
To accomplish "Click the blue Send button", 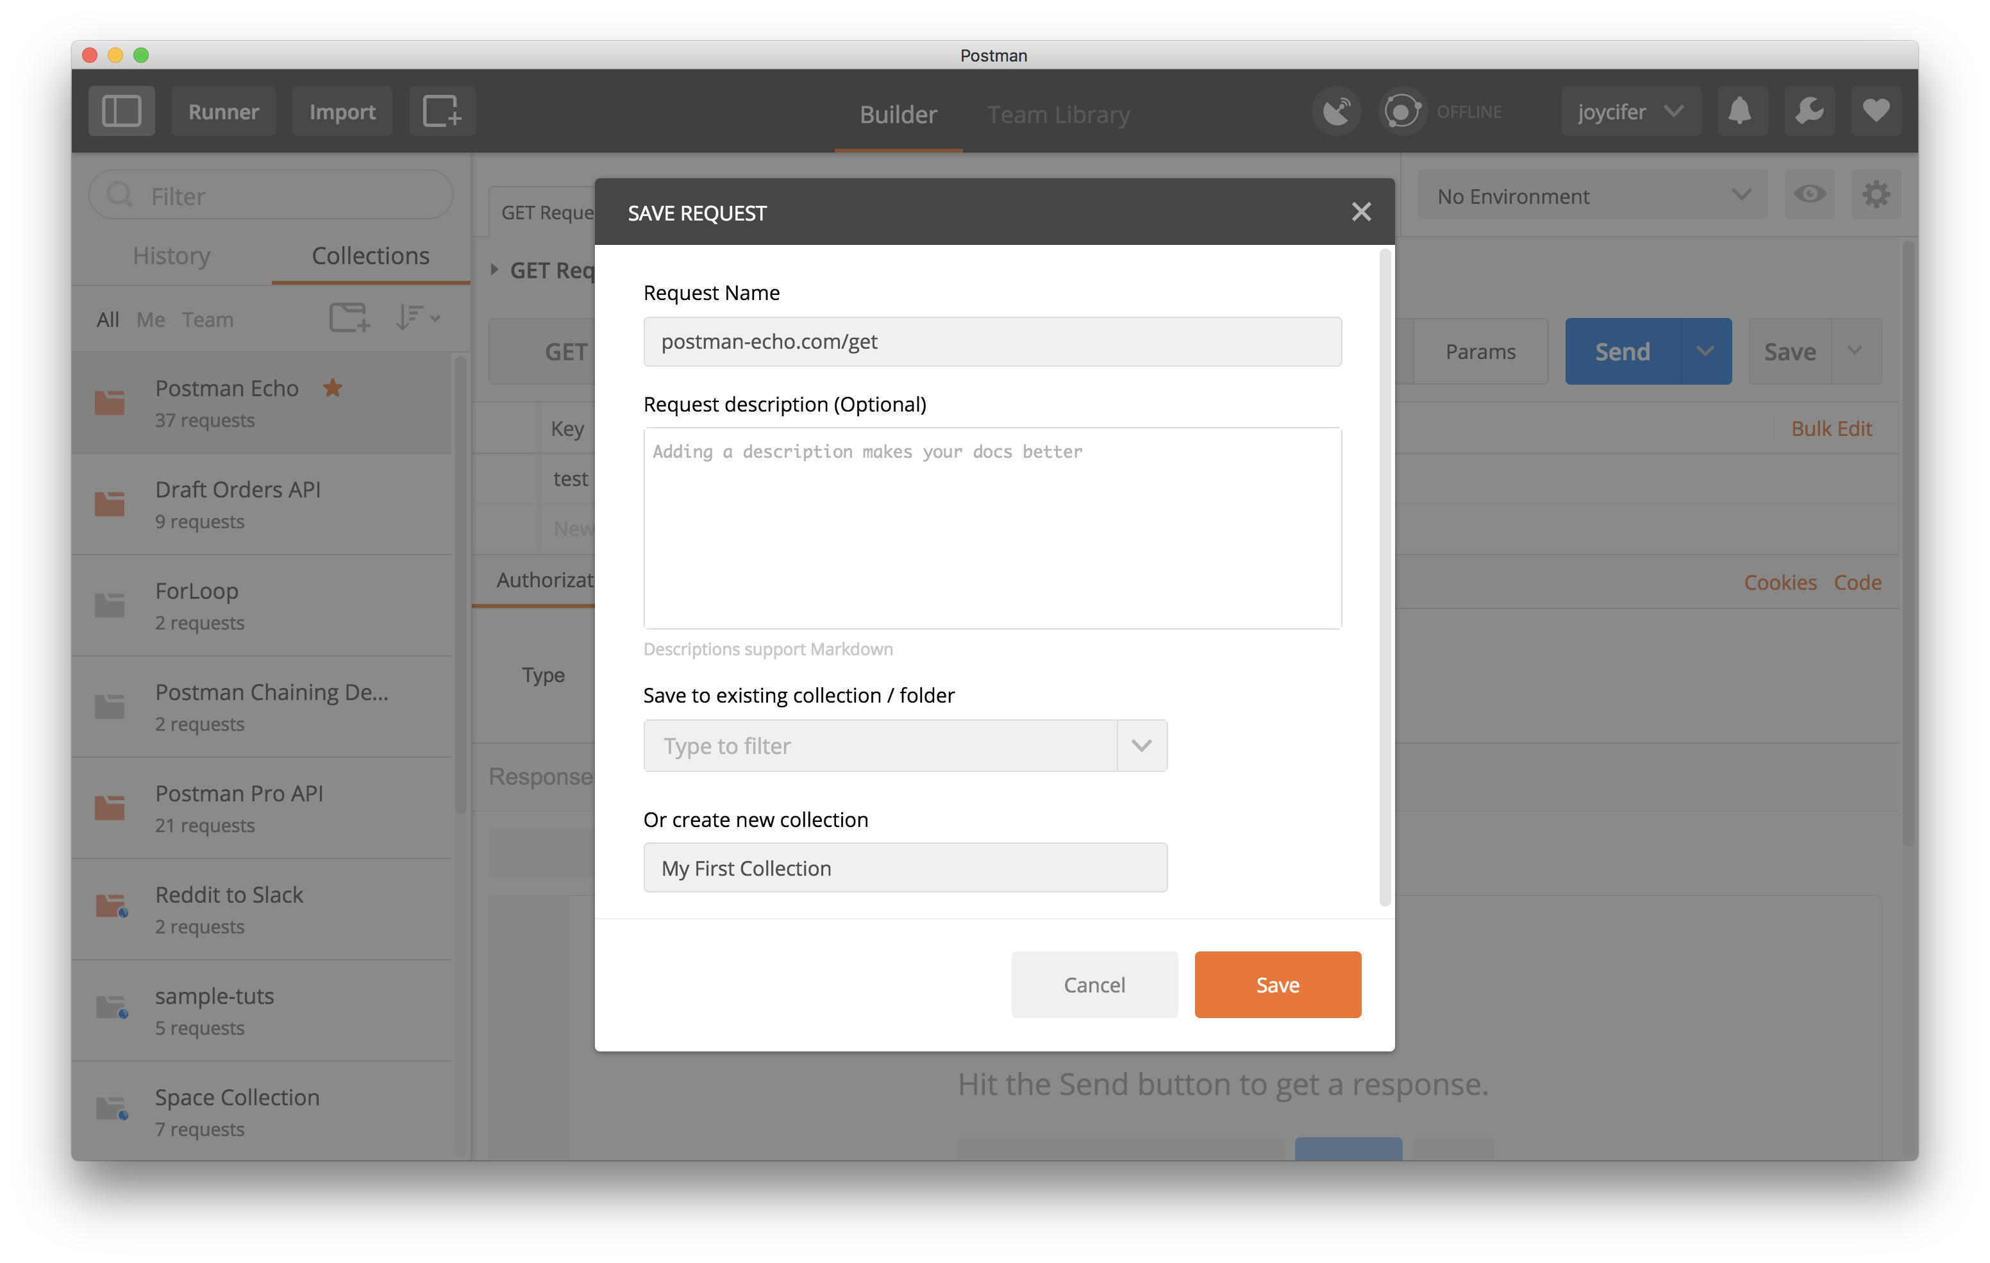I will coord(1622,351).
